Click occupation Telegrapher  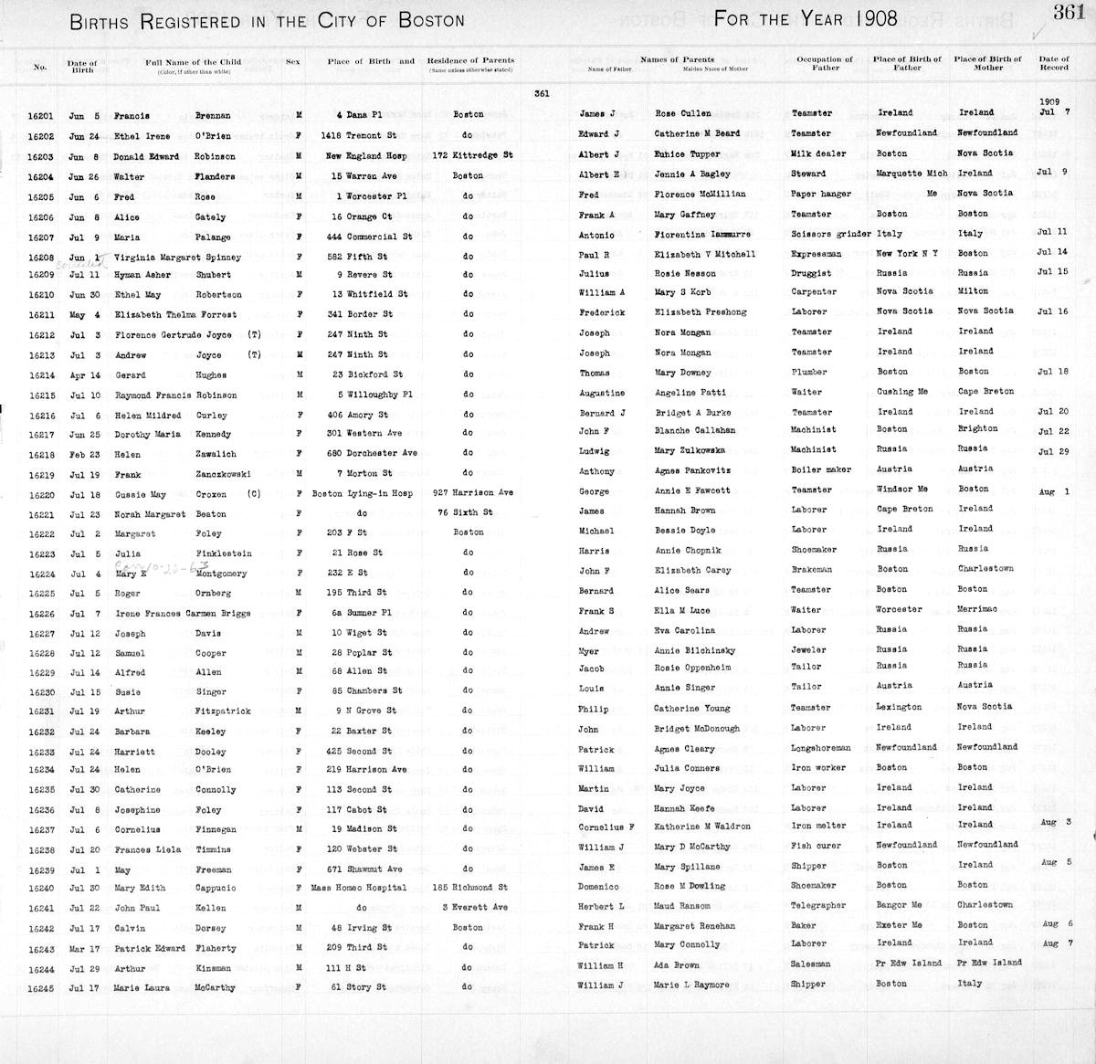click(x=819, y=905)
